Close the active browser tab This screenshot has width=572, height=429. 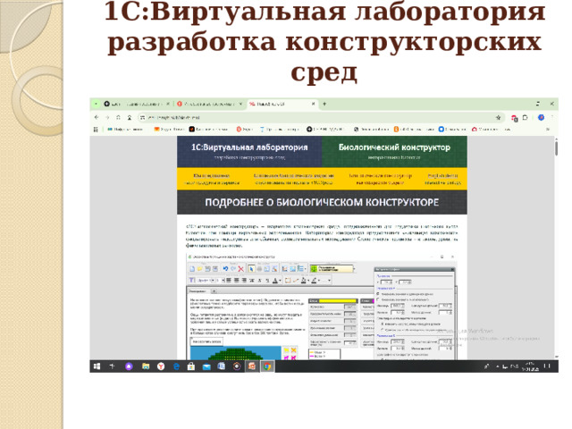313,104
